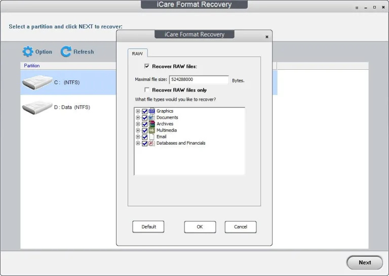Click the Option label
Screen dimensions: 389x276
point(44,52)
